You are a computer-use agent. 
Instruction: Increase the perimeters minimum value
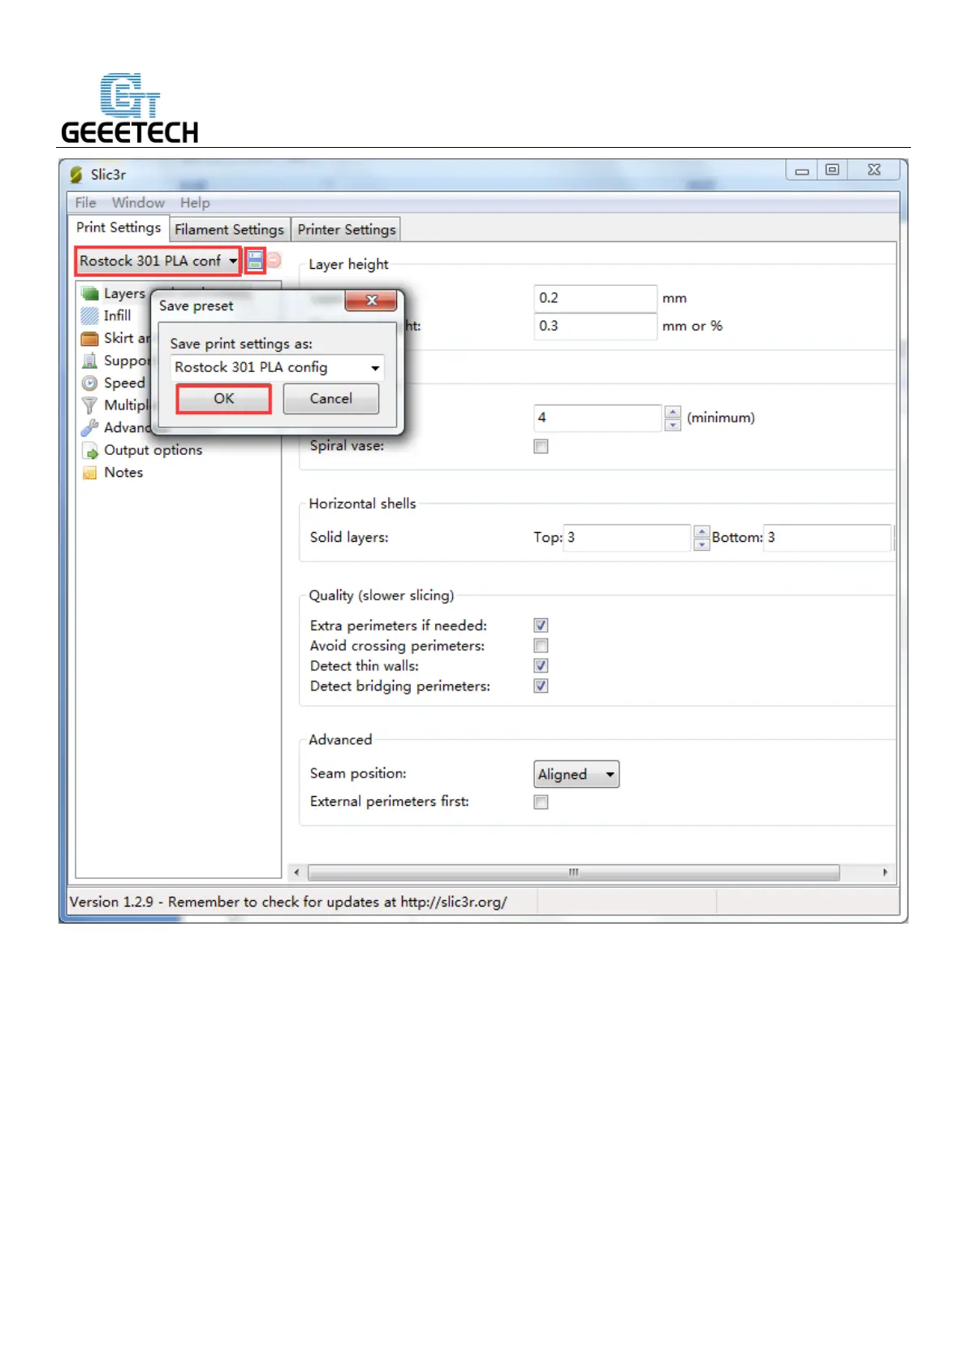point(672,412)
